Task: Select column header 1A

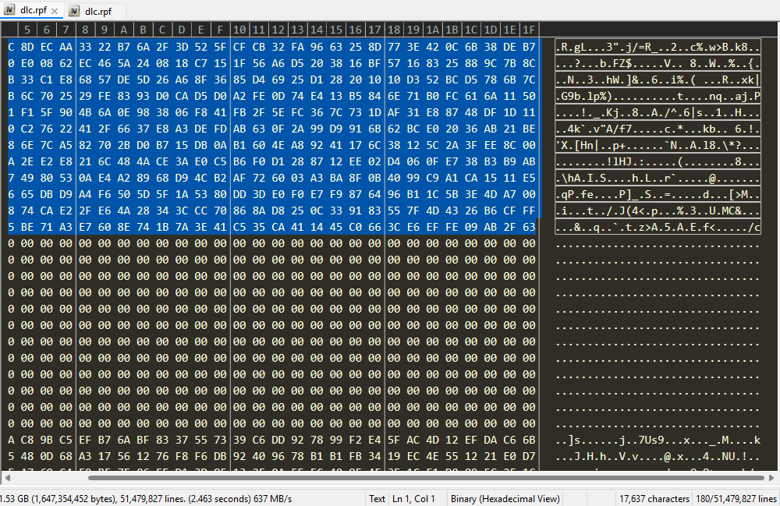Action: click(432, 30)
